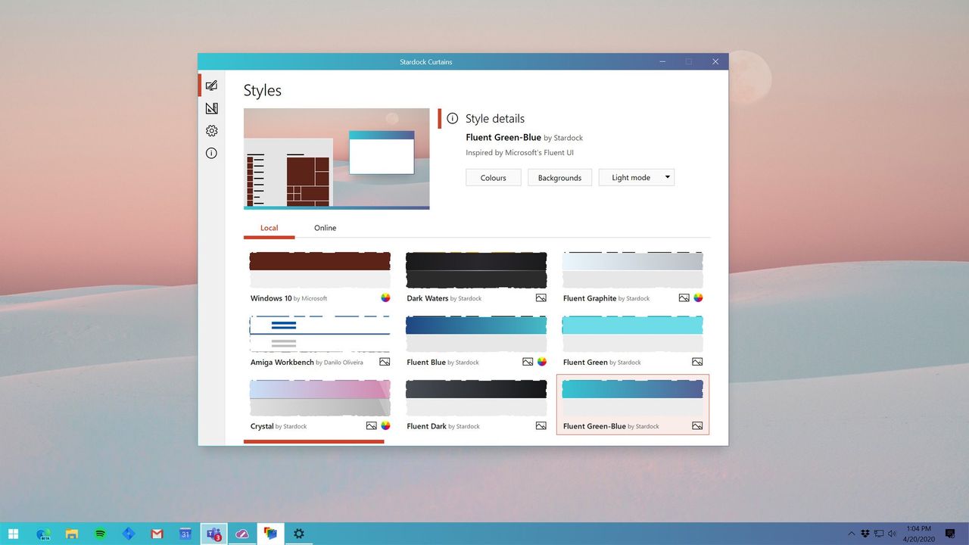Open the Settings gear on taskbar
Viewport: 969px width, 545px height.
click(299, 534)
